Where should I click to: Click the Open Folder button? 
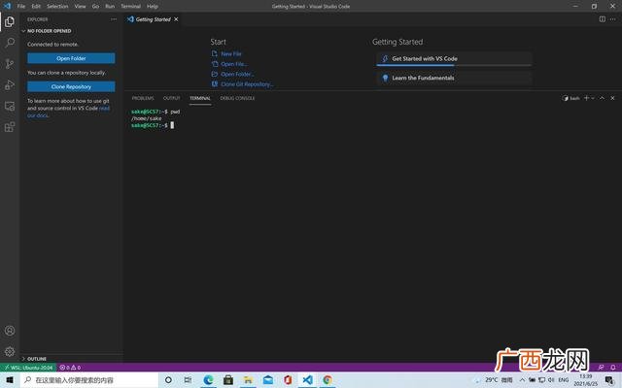(x=71, y=58)
